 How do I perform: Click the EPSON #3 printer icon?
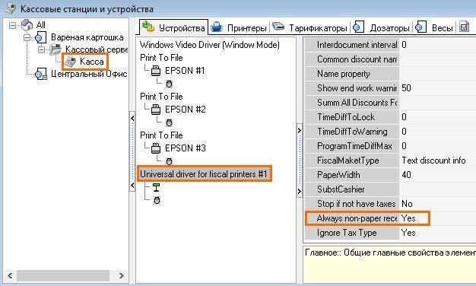[156, 148]
